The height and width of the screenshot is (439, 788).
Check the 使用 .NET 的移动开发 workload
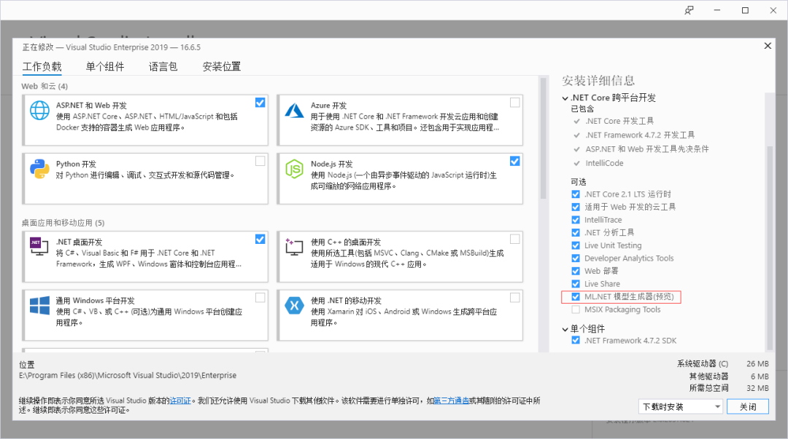pyautogui.click(x=514, y=298)
